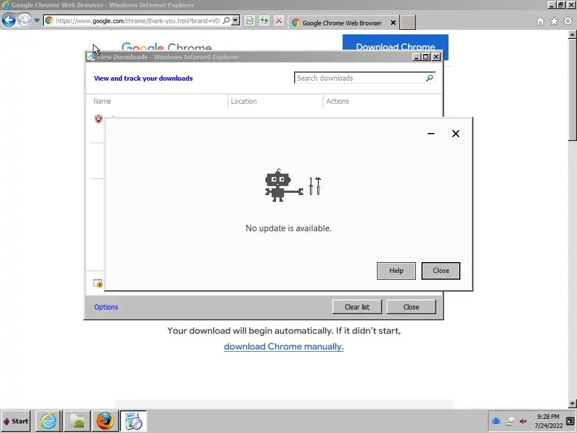Close the Chrome installer dialog with the X
The height and width of the screenshot is (433, 577).
[455, 134]
